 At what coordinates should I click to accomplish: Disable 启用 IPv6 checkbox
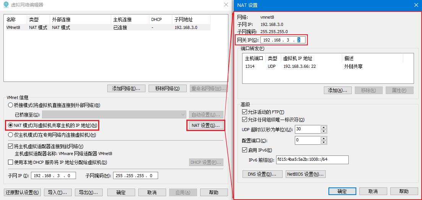click(x=244, y=150)
